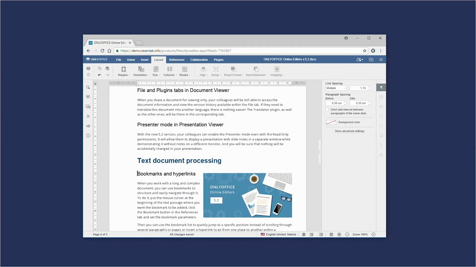This screenshot has height=267, width=476.
Task: Open the image settings sidebar icon
Action: click(381, 107)
